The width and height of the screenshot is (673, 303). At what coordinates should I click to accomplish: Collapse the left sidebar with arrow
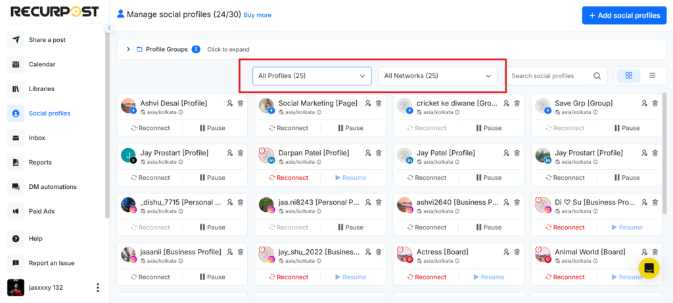109,28
